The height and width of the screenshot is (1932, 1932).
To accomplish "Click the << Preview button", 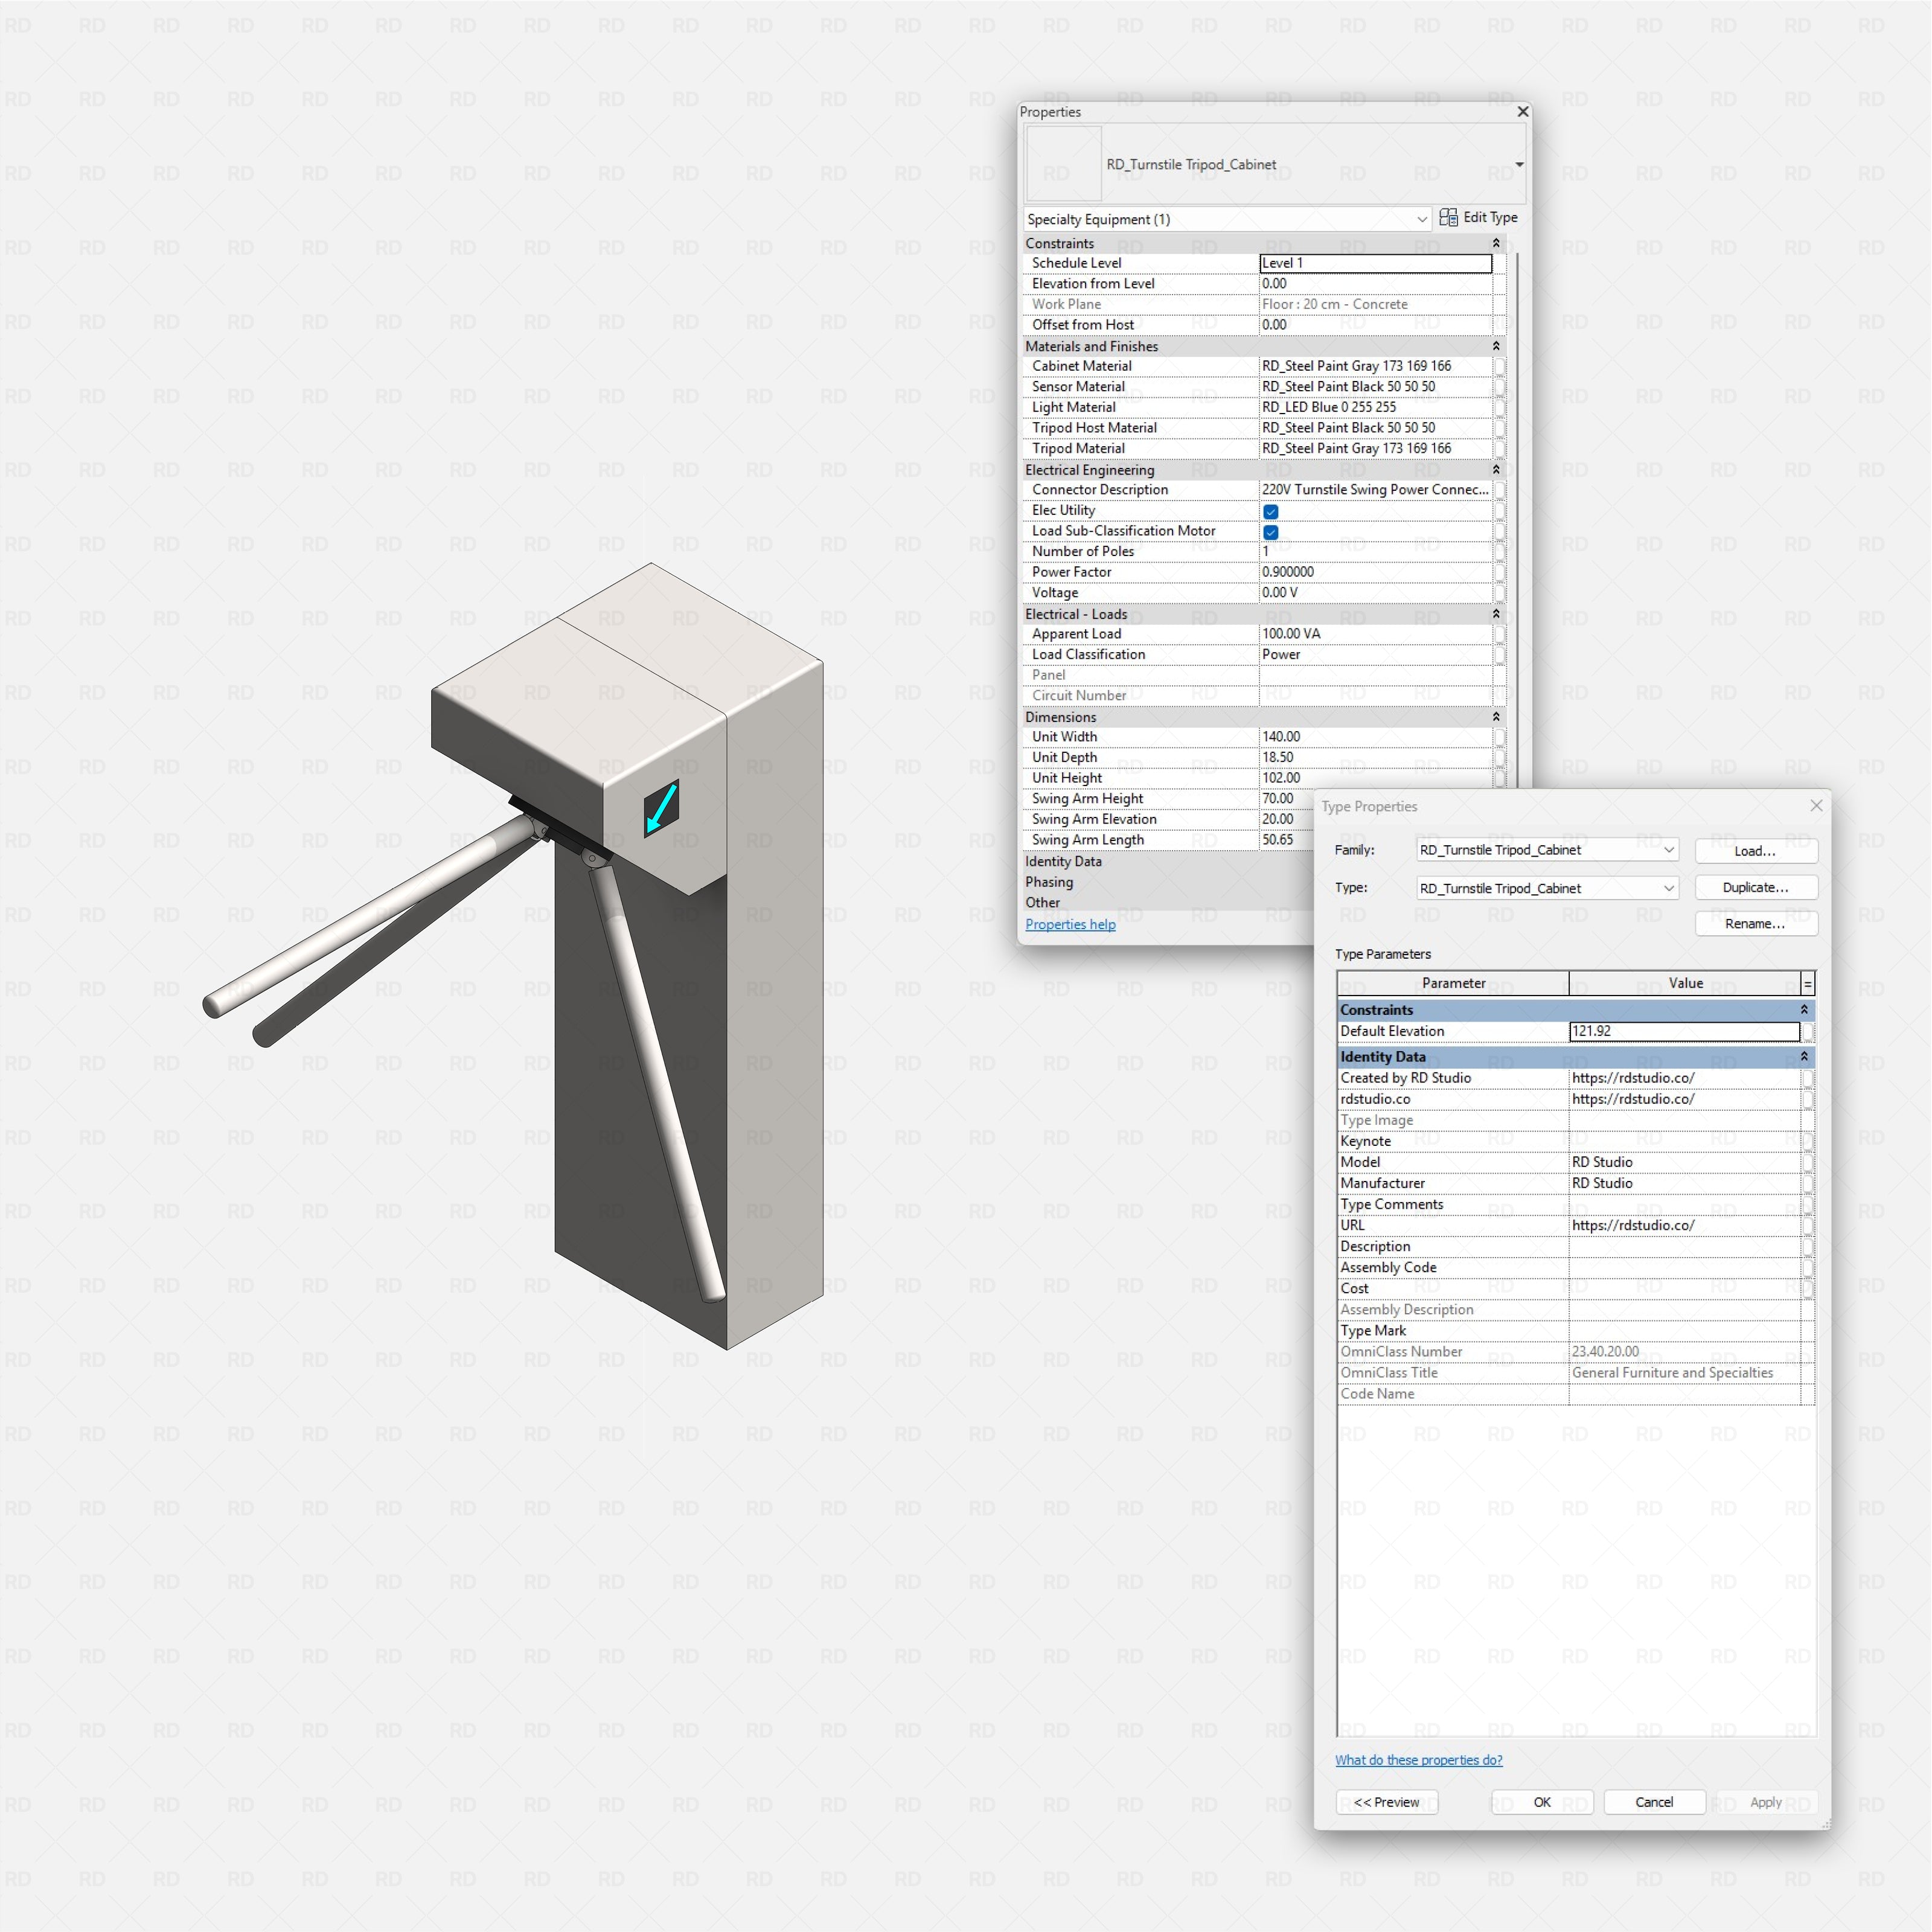I will pos(1387,1802).
